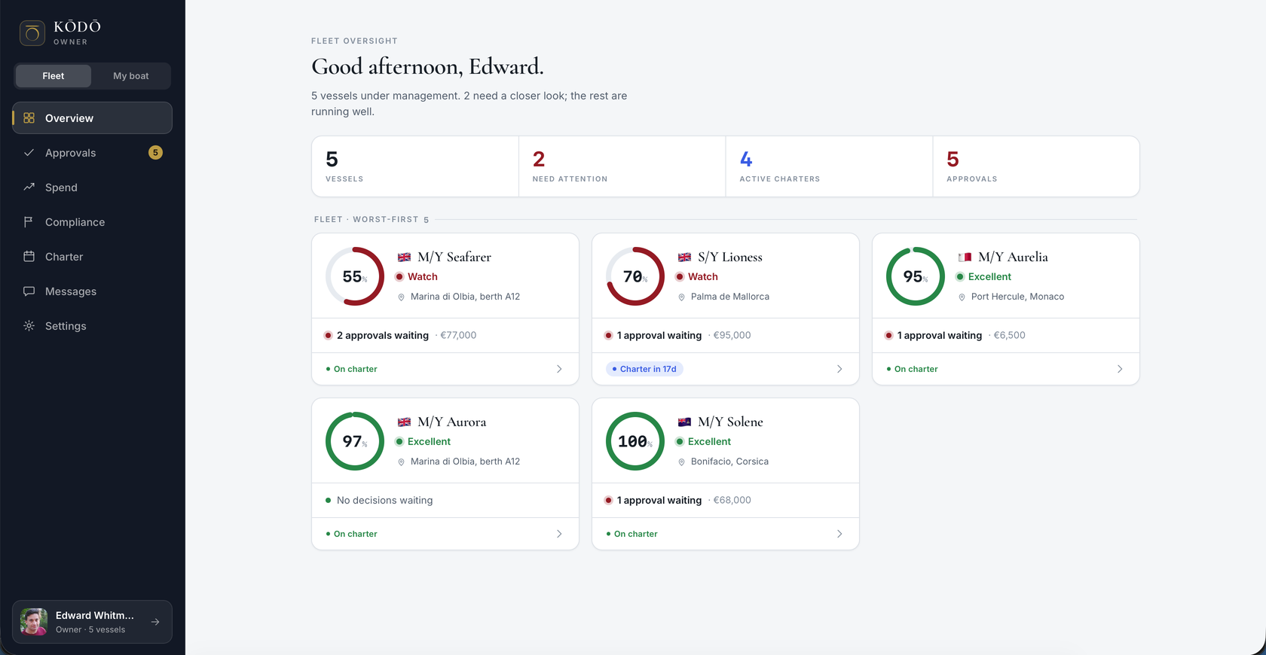Click the Settings gear icon
Screen dimensions: 1266x655
(29, 326)
